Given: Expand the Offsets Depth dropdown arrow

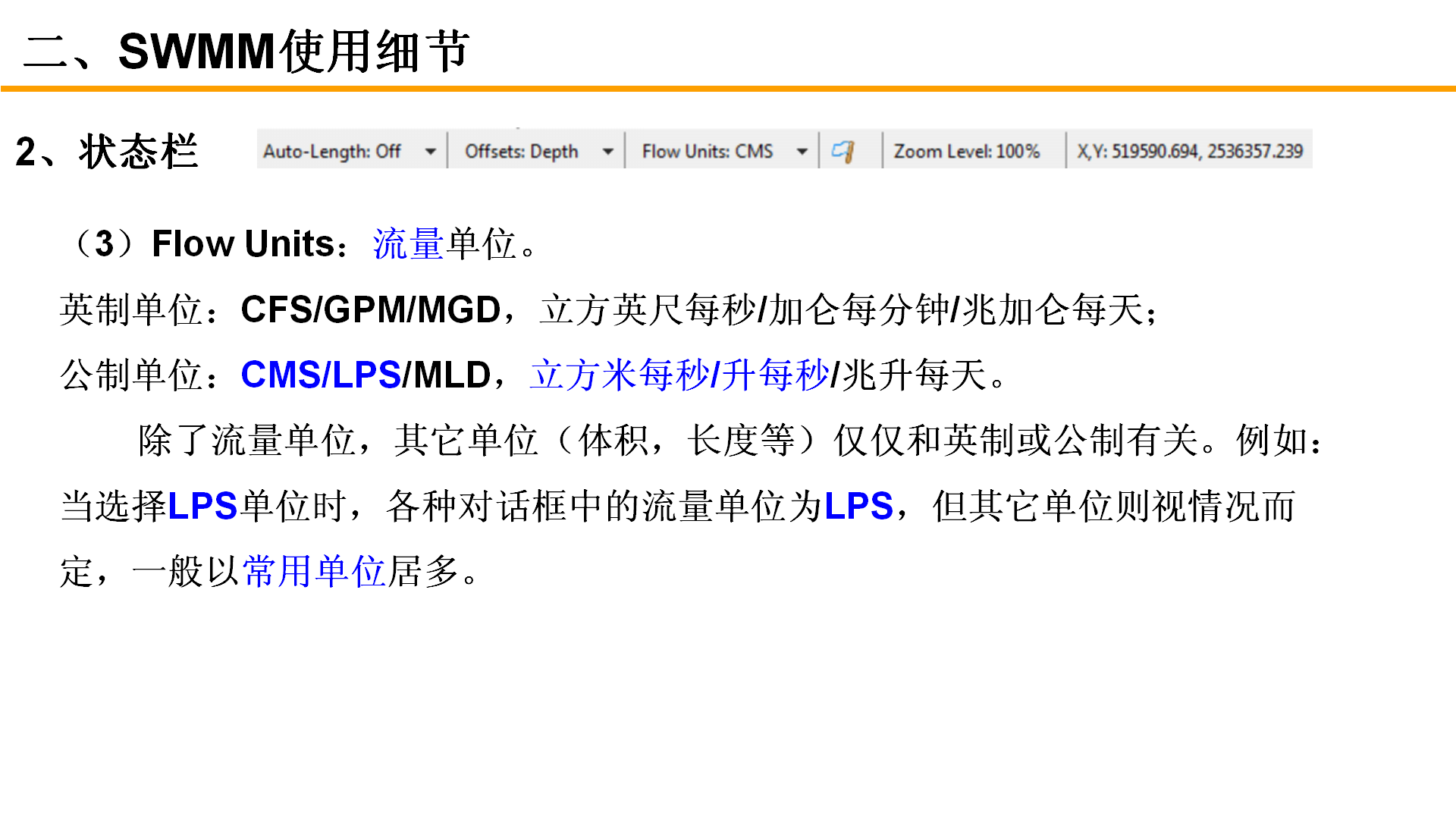Looking at the screenshot, I should pos(607,152).
